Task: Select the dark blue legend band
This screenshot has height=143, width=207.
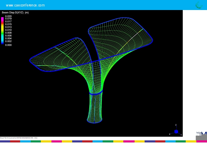Action: coord(2,43)
